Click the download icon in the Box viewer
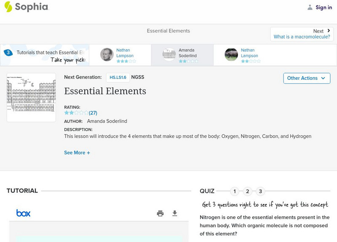The width and height of the screenshot is (337, 242). (x=175, y=213)
